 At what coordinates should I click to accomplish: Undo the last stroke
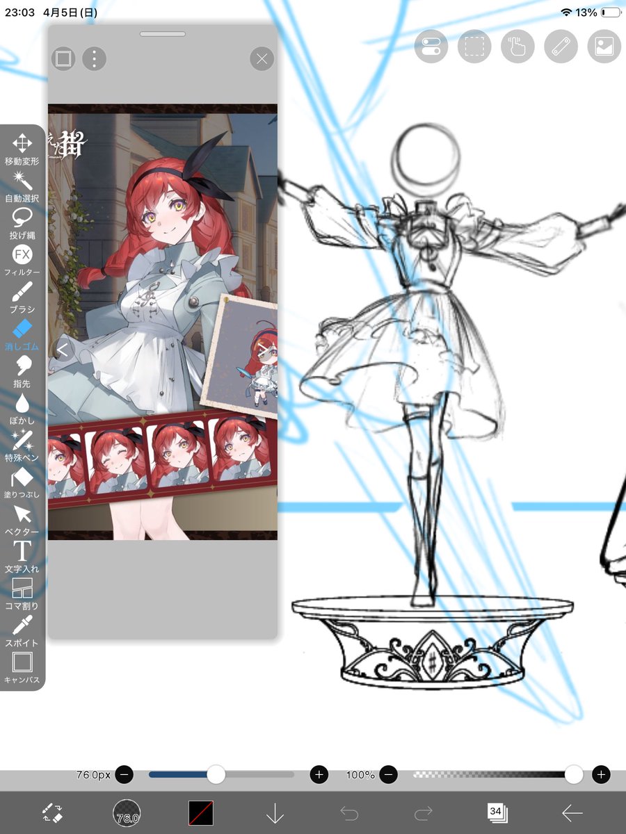point(349,812)
